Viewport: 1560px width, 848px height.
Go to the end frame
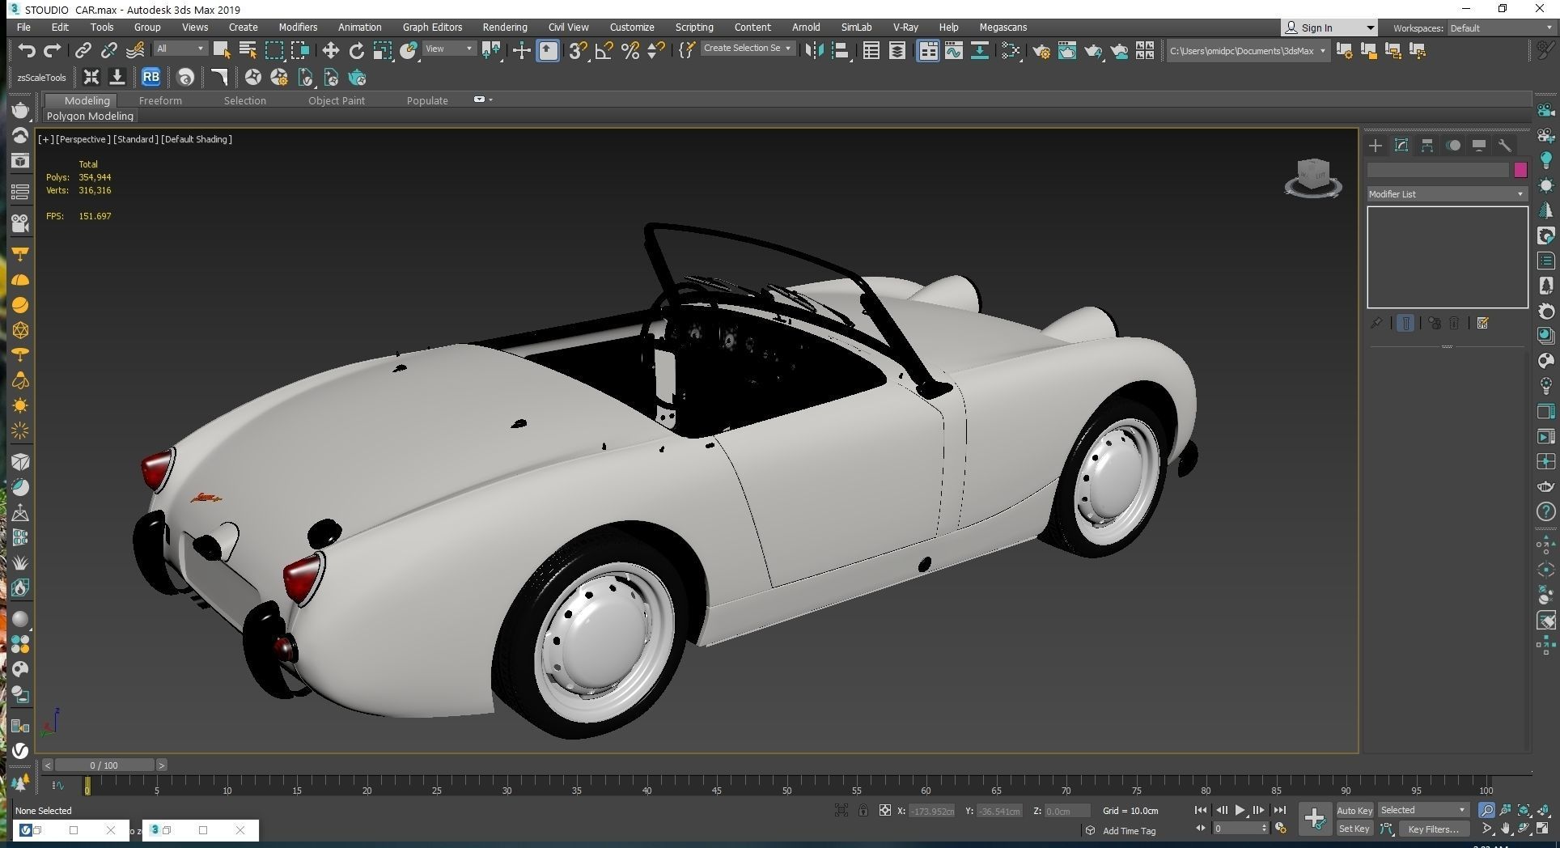pos(1279,810)
